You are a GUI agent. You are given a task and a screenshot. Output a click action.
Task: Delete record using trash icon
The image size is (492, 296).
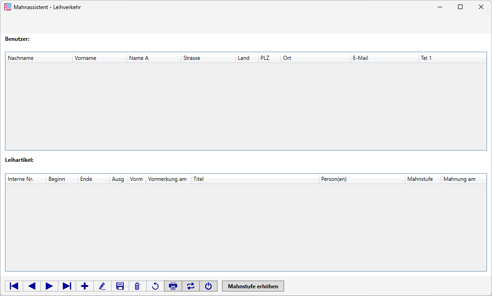coord(137,286)
